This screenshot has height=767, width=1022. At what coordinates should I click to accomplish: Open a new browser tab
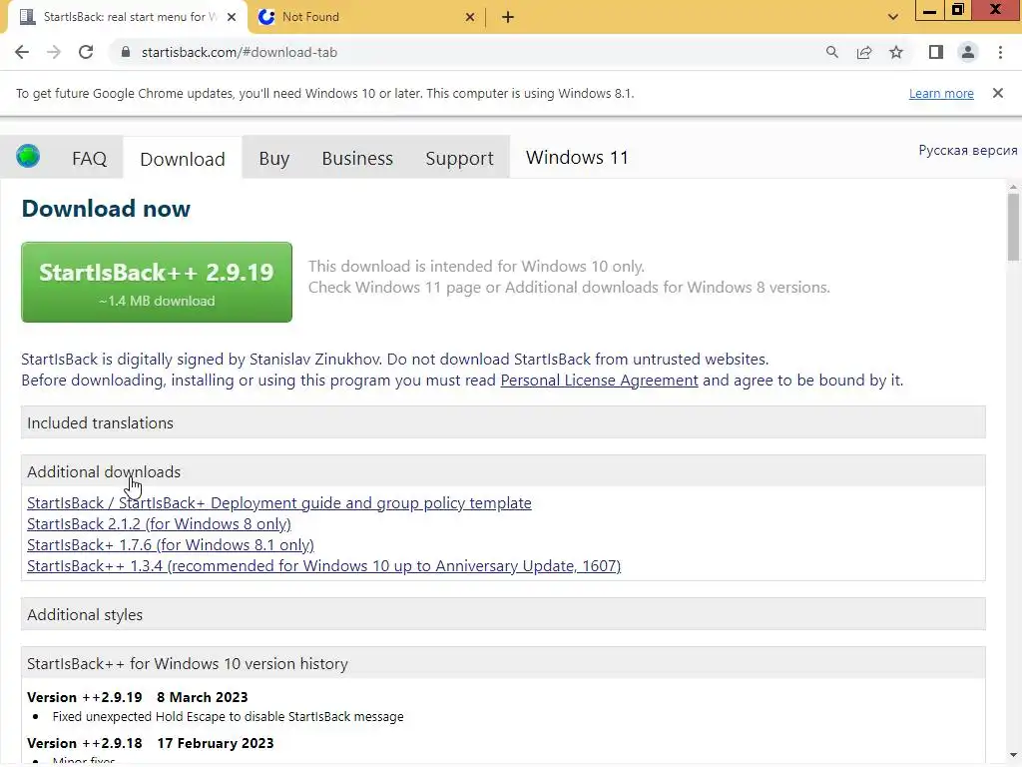[x=508, y=17]
